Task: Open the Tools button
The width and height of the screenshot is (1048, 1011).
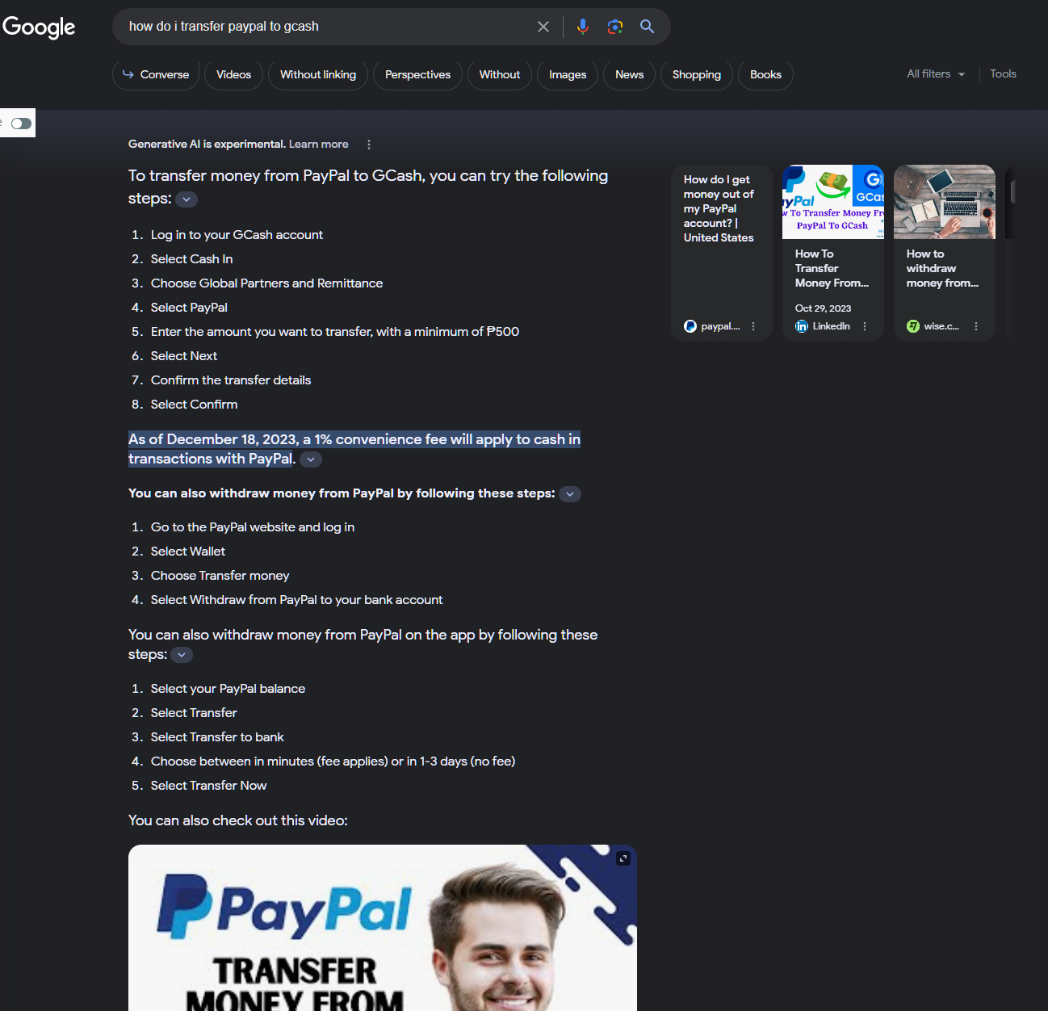Action: click(x=1003, y=74)
